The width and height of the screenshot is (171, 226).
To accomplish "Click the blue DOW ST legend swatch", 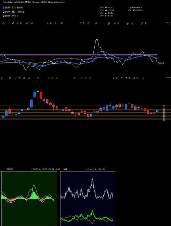I will 3,8.
